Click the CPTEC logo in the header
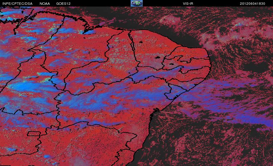Viewport: 273px width, 166px height. tap(136, 3)
